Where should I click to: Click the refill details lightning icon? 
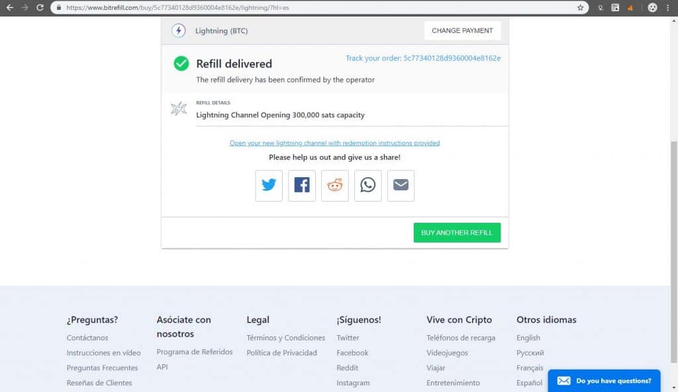179,108
